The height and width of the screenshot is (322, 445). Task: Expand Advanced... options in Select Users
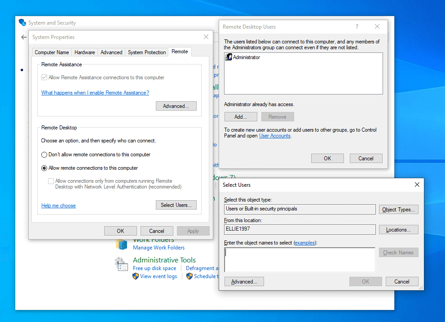pyautogui.click(x=244, y=282)
